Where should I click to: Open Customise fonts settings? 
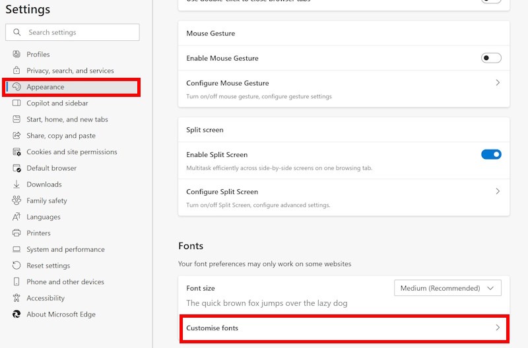coord(343,328)
